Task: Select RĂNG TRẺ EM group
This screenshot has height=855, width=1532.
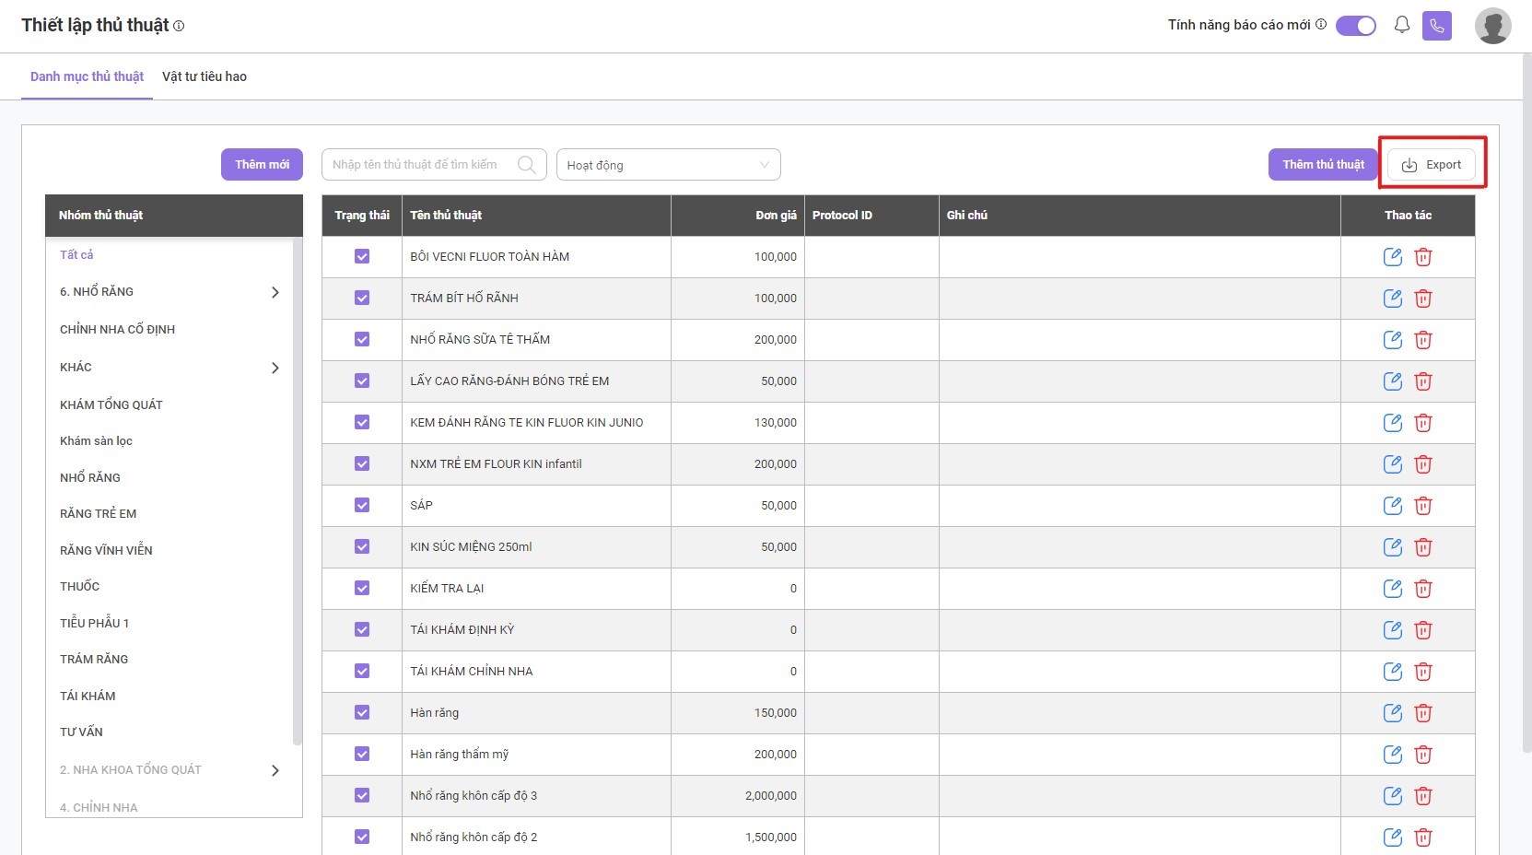Action: [x=99, y=514]
